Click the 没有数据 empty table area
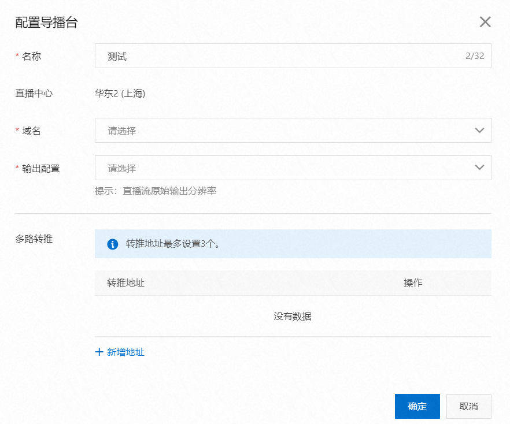The image size is (510, 424). [x=294, y=317]
